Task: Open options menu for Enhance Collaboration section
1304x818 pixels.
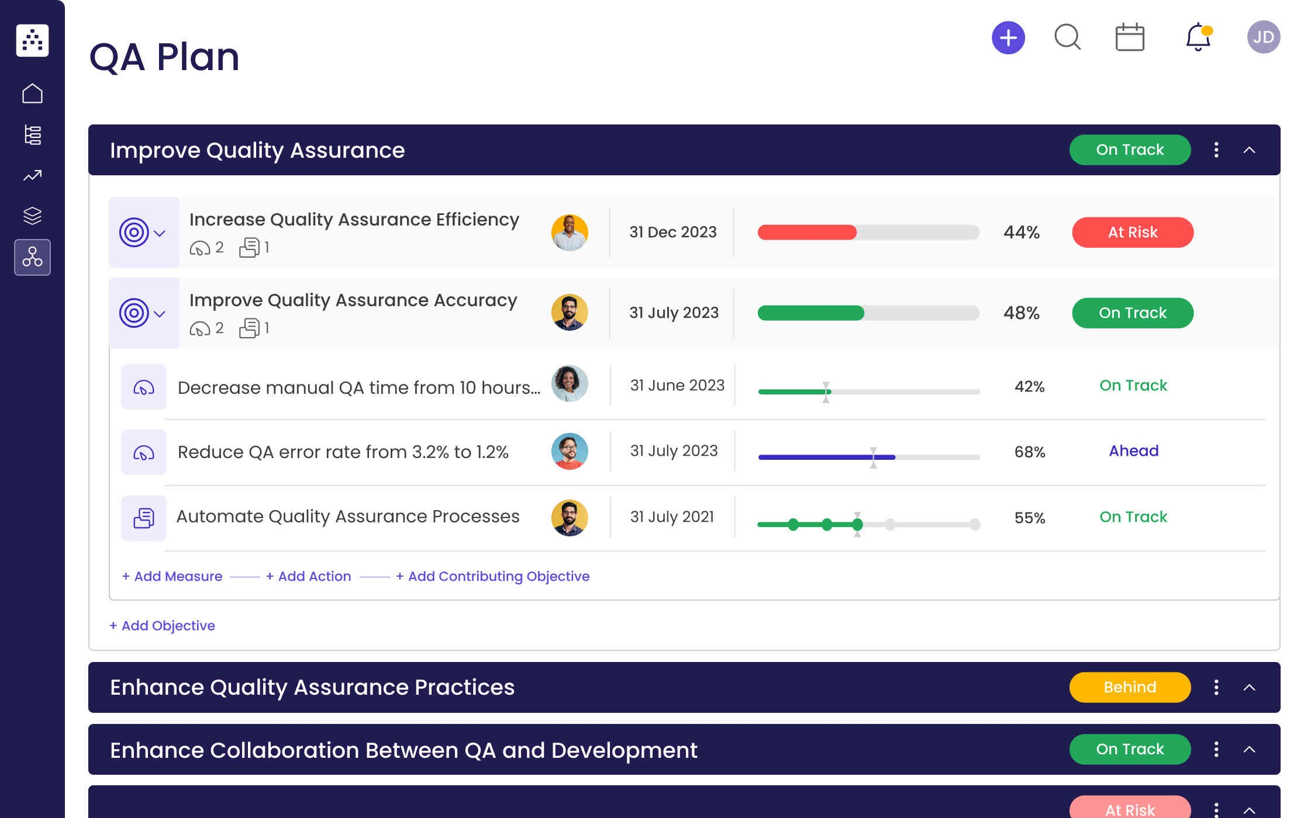Action: coord(1216,749)
